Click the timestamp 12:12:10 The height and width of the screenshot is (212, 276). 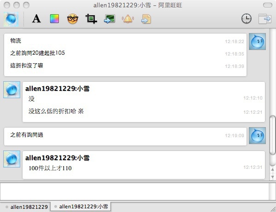click(253, 98)
